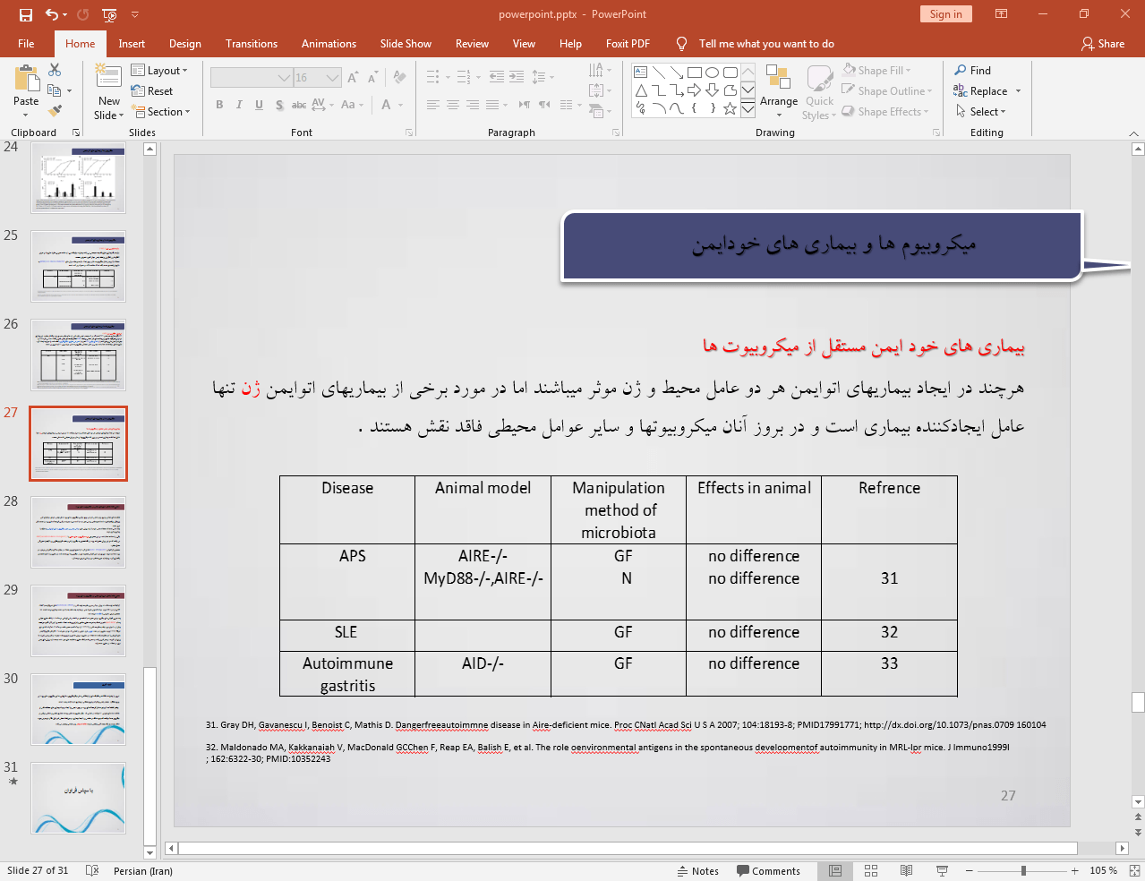The height and width of the screenshot is (881, 1145).
Task: Choose the right arrow shape in gallery
Action: pyautogui.click(x=694, y=90)
